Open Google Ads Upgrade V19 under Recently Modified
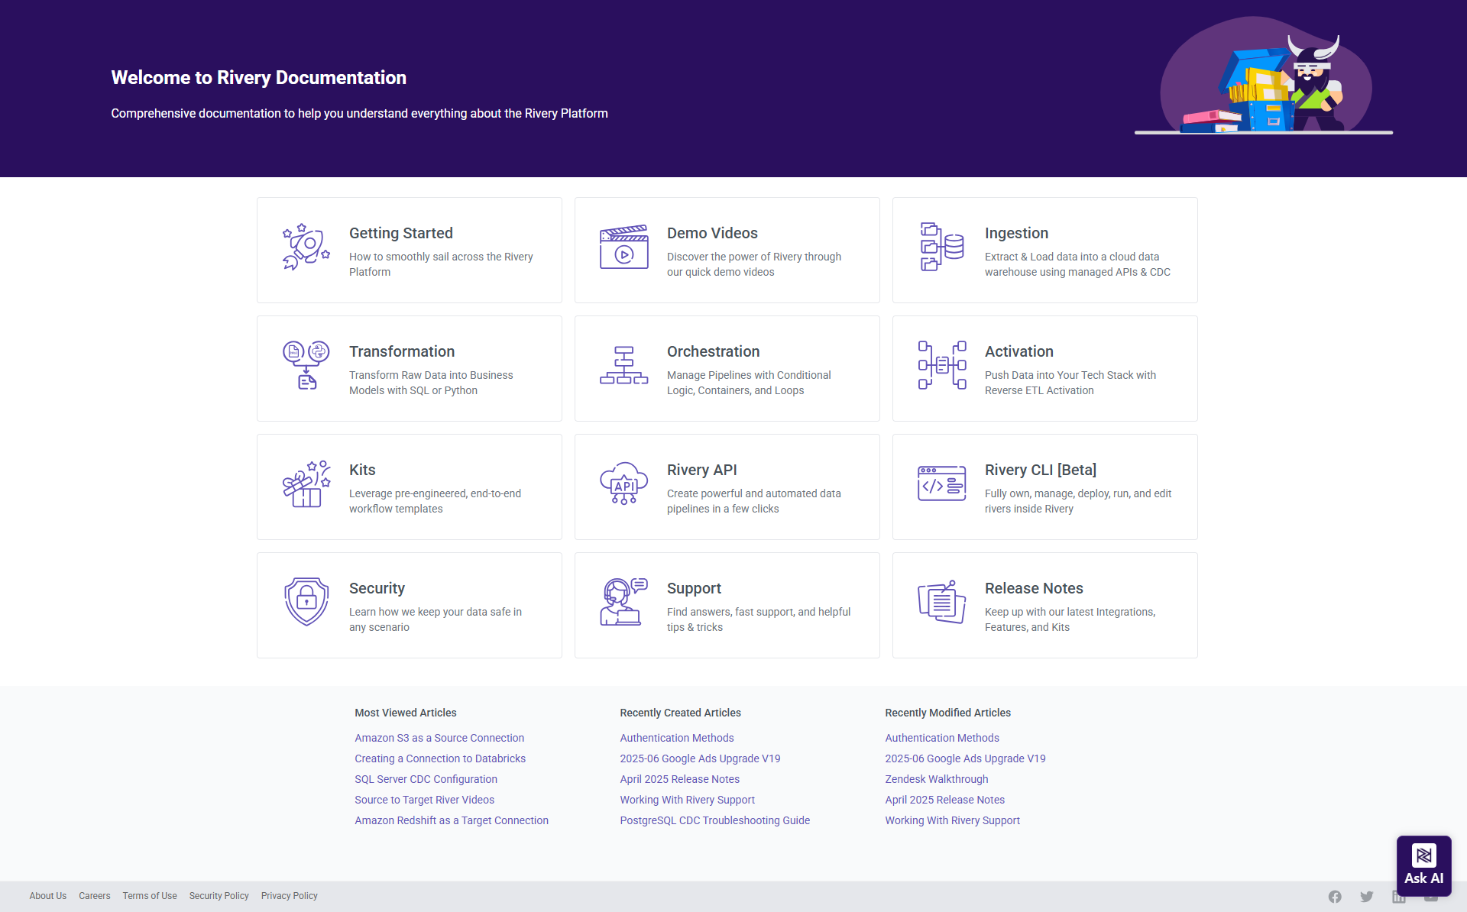This screenshot has height=912, width=1467. 965,758
